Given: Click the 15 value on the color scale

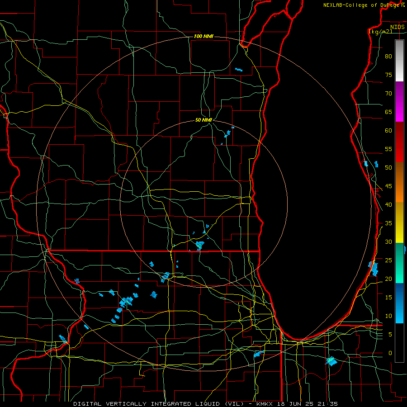Looking at the screenshot, I should coord(388,297).
